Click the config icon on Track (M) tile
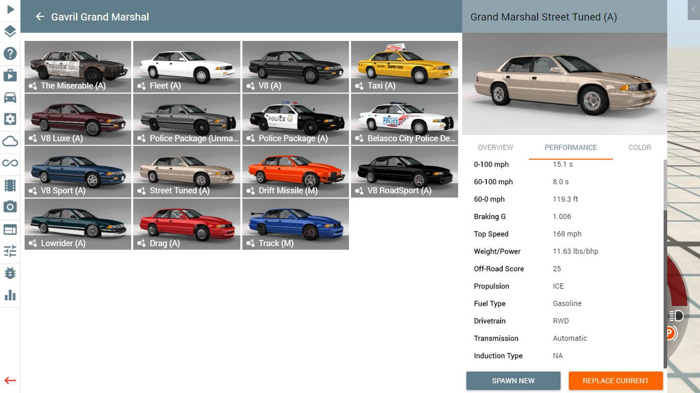The width and height of the screenshot is (700, 393). pyautogui.click(x=251, y=244)
